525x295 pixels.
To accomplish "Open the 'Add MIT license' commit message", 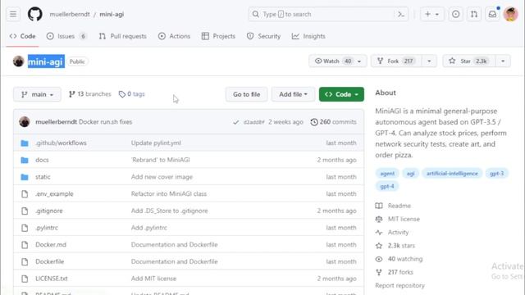I will click(153, 279).
